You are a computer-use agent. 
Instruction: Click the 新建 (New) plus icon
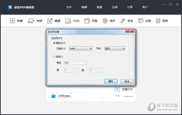pyautogui.click(x=12, y=21)
